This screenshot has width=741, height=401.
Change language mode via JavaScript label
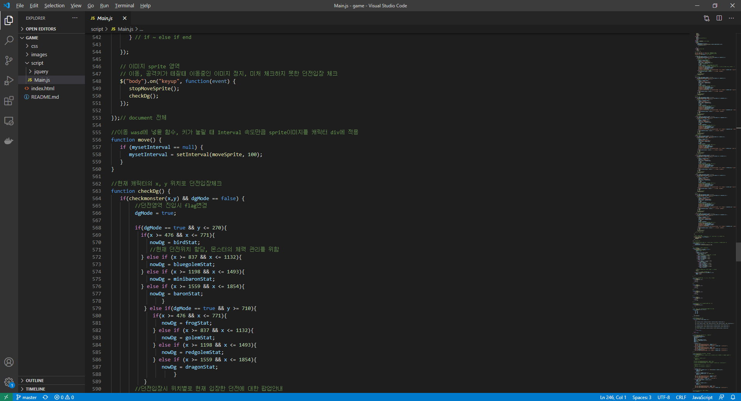pos(702,397)
